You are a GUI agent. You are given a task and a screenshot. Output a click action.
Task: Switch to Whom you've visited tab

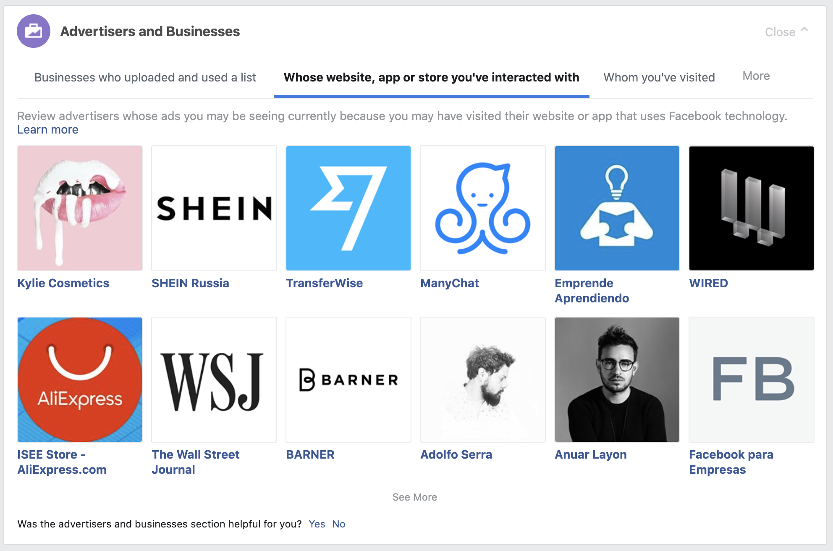tap(659, 77)
